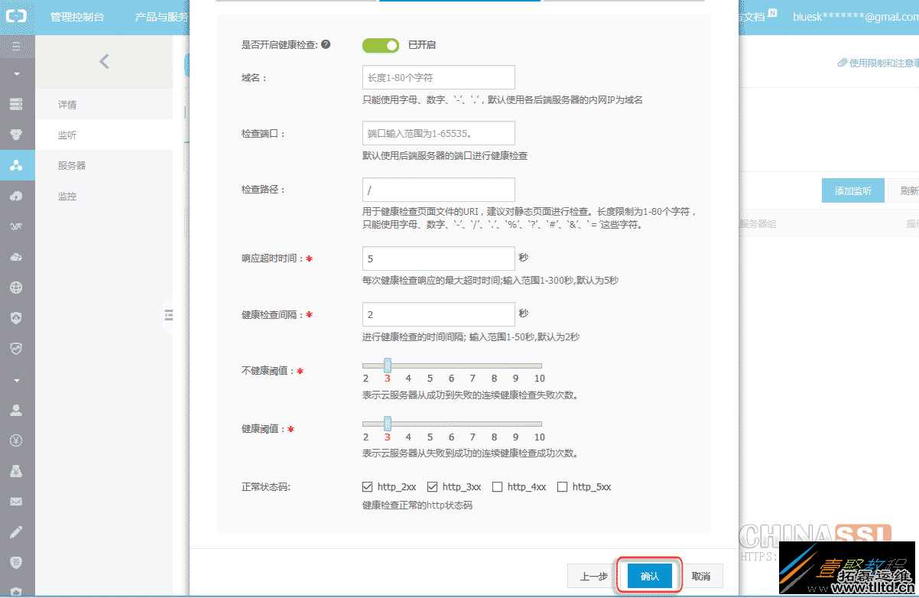Click the user profile icon in sidebar
Image resolution: width=919 pixels, height=598 pixels.
pyautogui.click(x=17, y=410)
